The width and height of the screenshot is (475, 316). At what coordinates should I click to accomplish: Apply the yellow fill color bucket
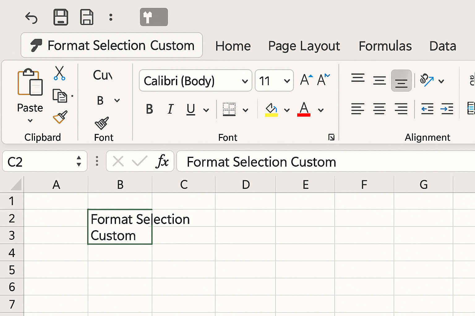271,110
